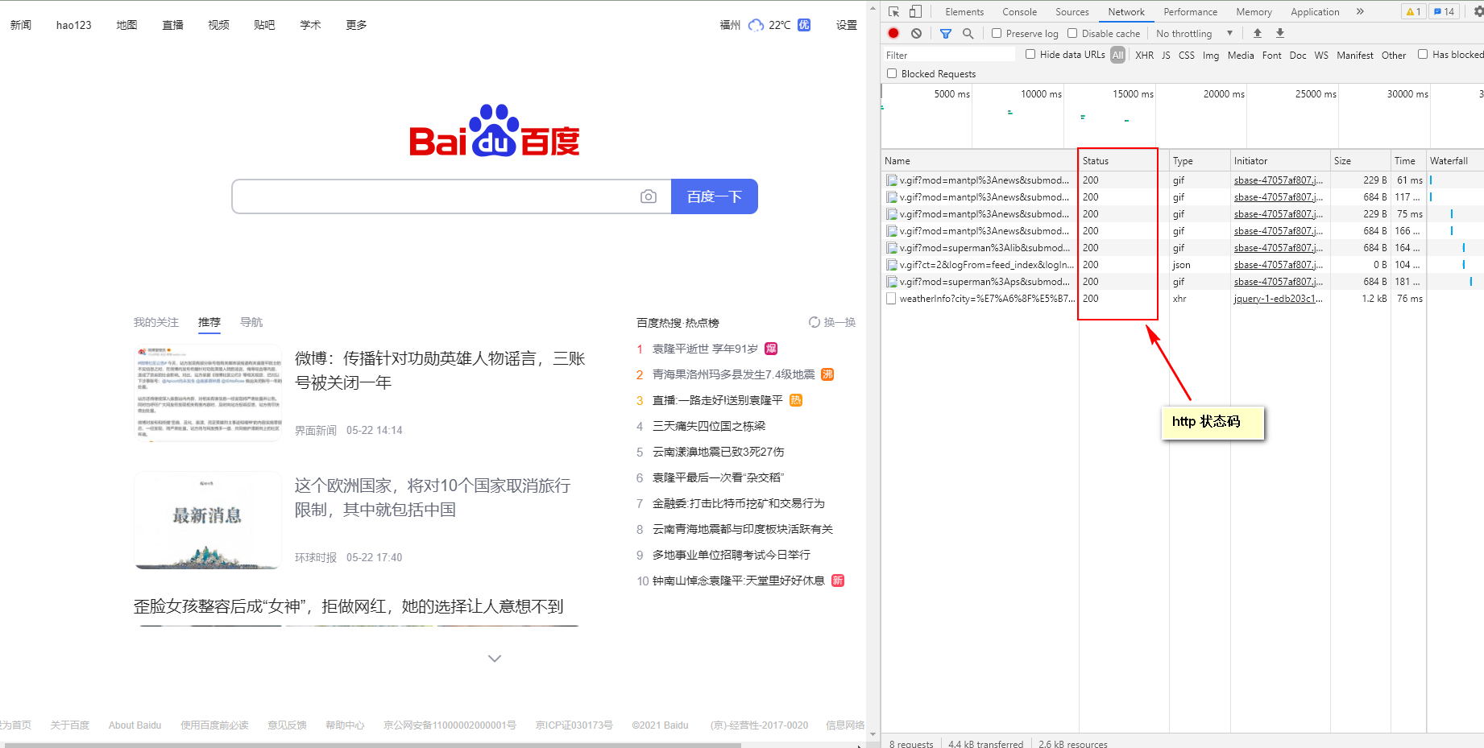
Task: Expand the more DevTools panels chevron
Action: [1360, 11]
